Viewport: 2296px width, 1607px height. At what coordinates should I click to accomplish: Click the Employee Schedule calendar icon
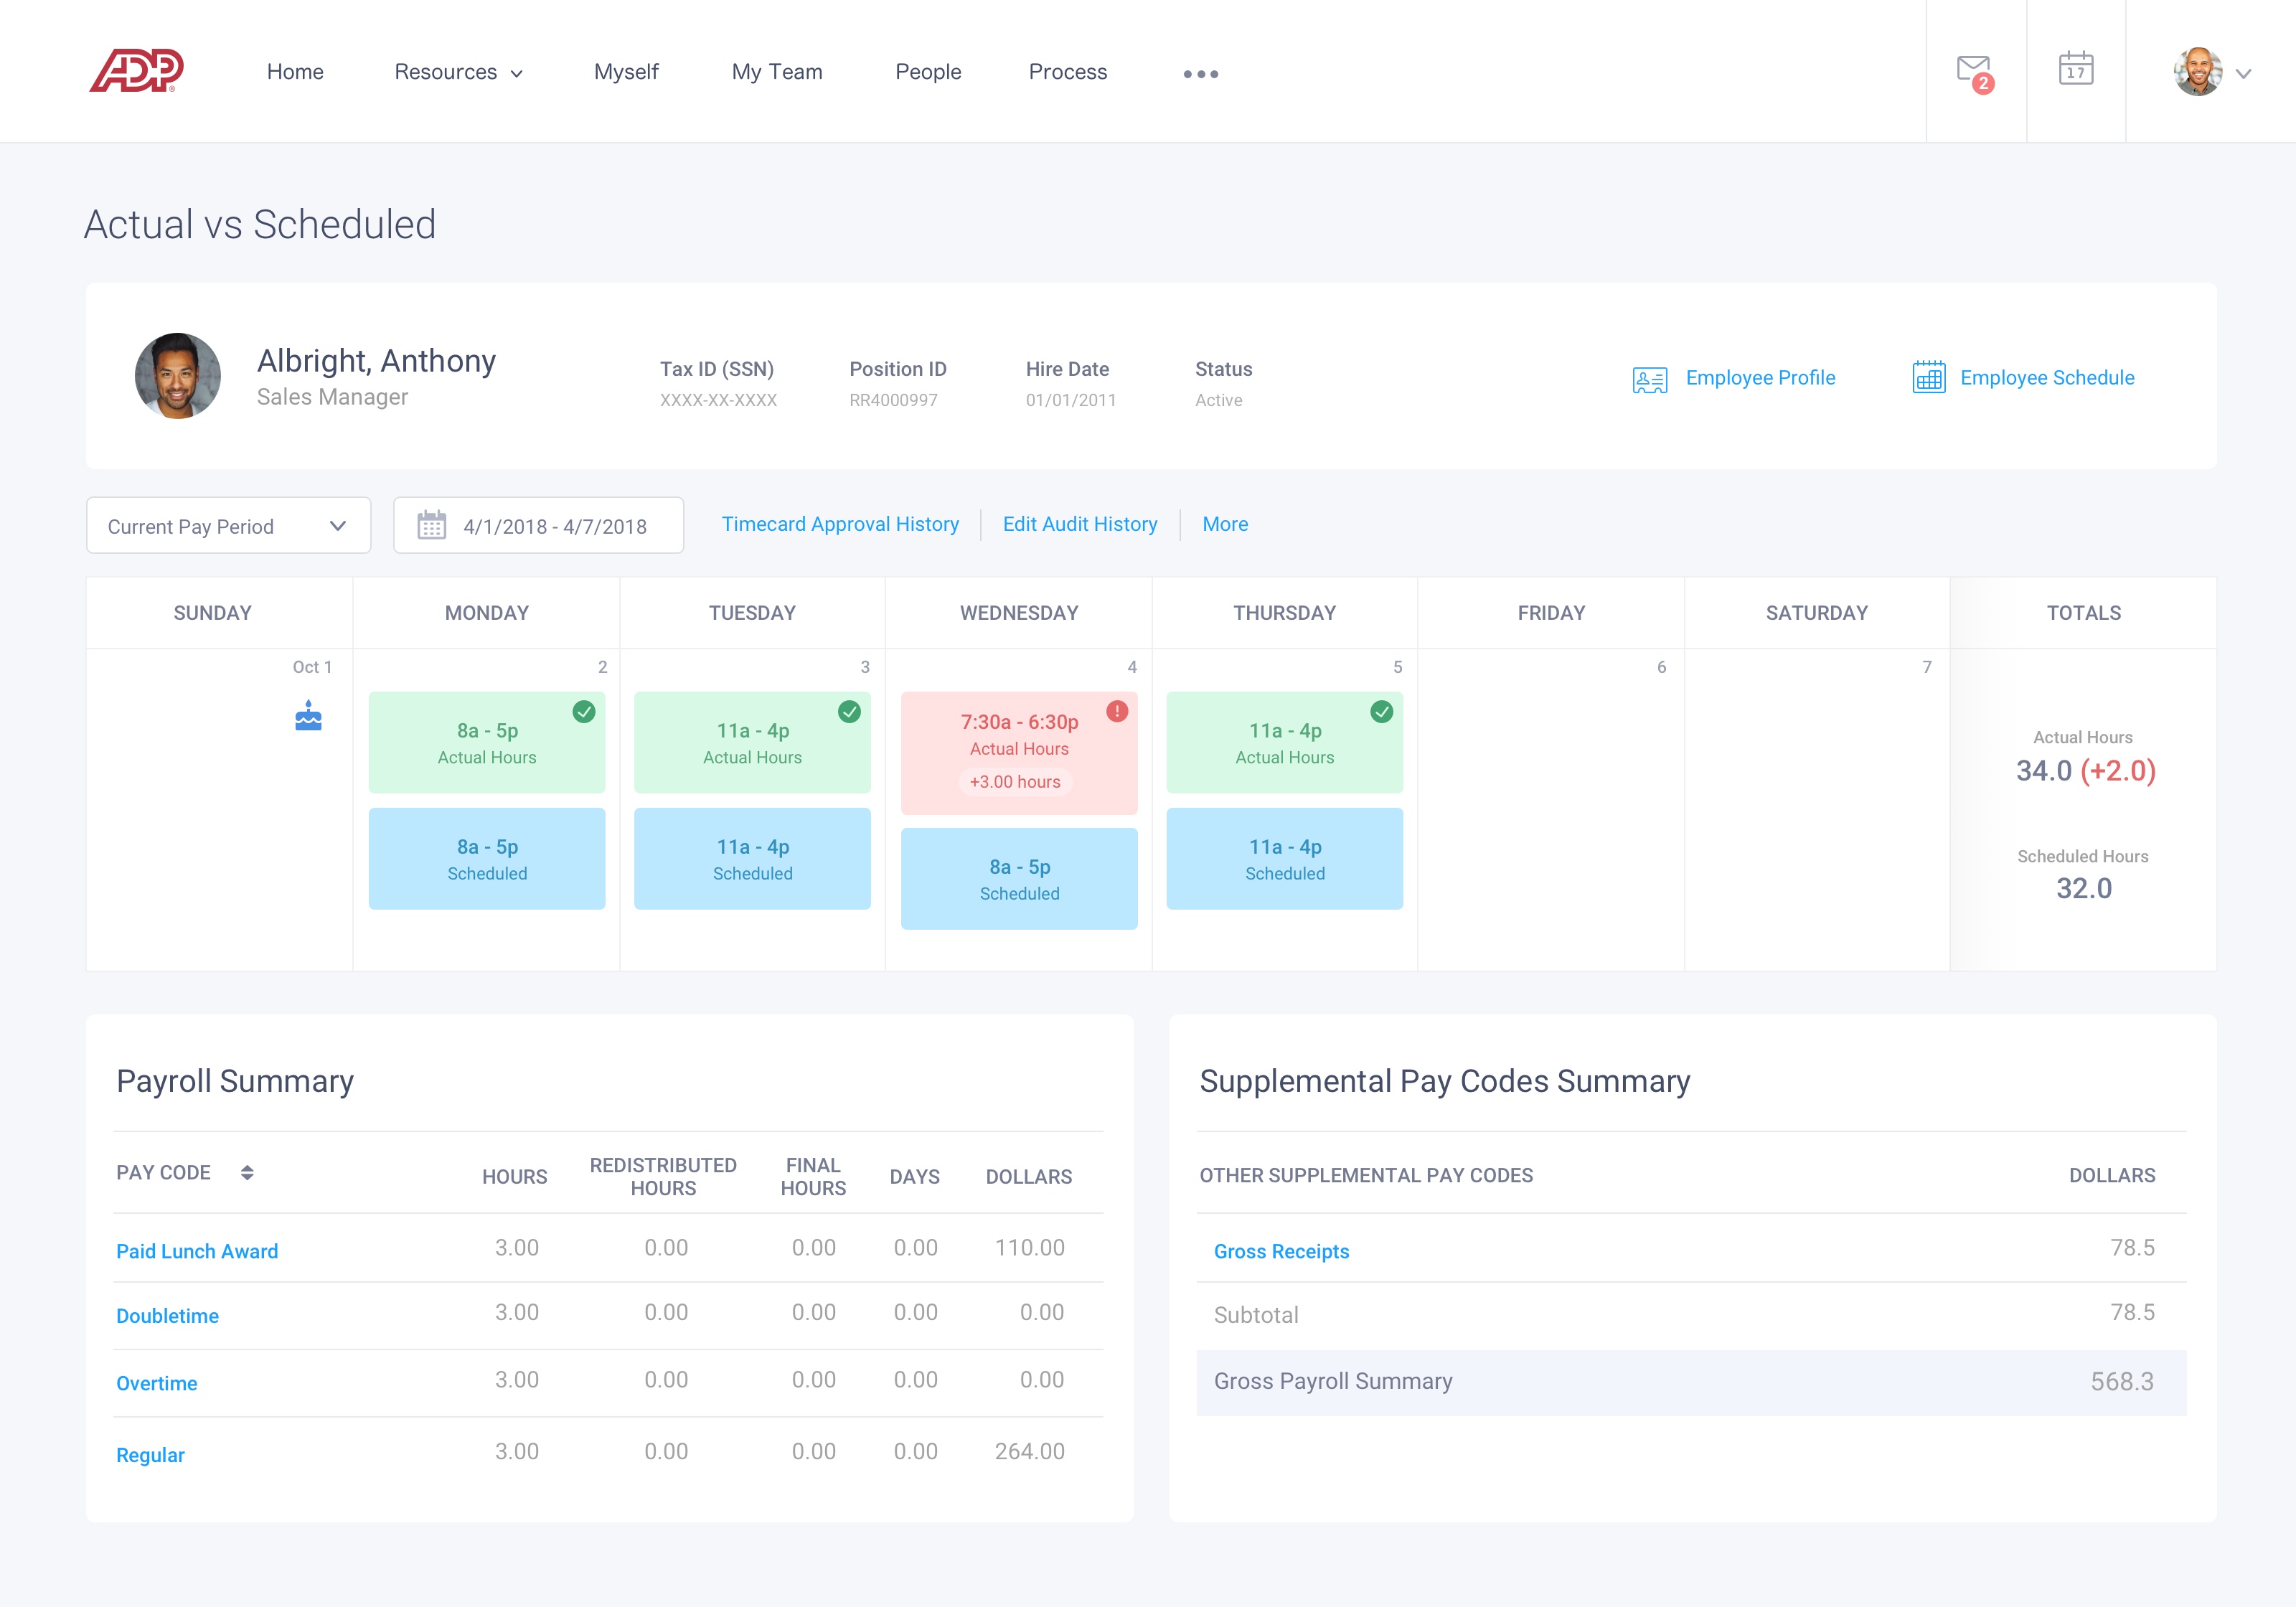point(1928,378)
